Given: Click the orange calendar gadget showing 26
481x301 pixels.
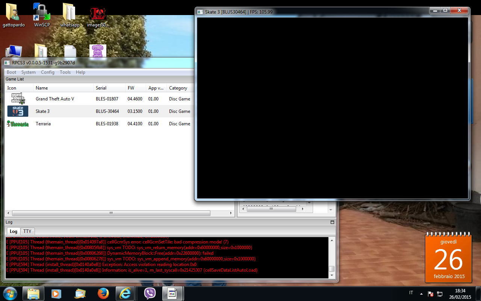Looking at the screenshot, I should pos(448,258).
